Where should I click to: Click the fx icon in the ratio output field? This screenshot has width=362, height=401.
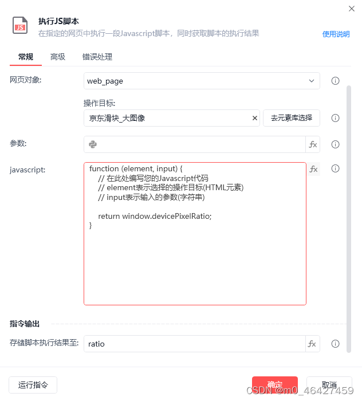312,344
